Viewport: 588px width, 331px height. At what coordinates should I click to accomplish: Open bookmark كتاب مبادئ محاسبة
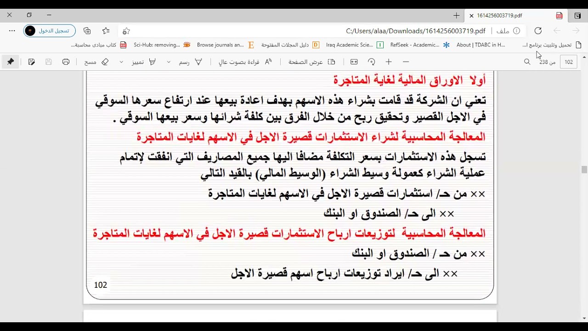pyautogui.click(x=99, y=45)
